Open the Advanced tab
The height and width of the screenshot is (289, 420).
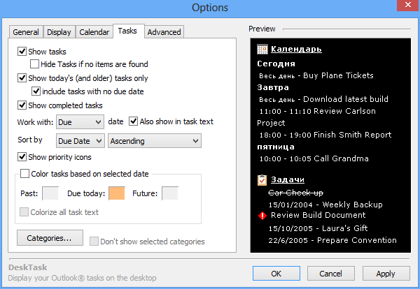164,32
